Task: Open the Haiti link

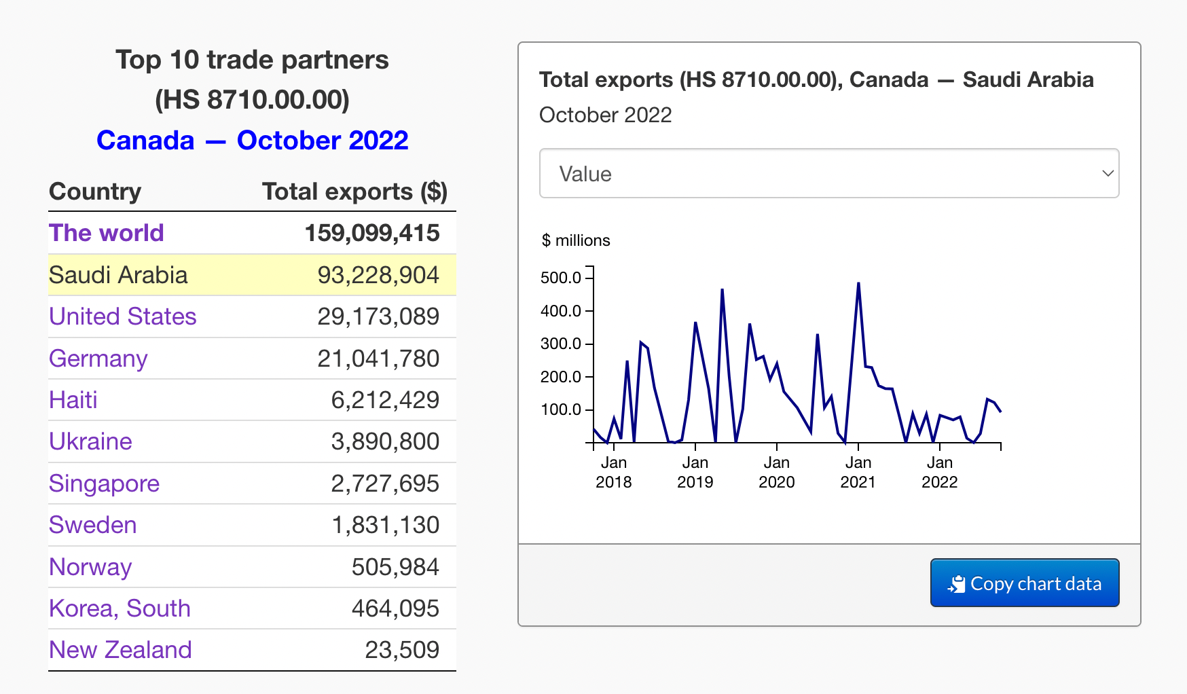Action: (73, 400)
